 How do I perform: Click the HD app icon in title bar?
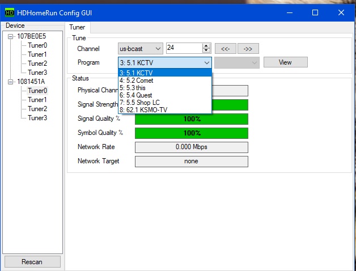coord(9,12)
